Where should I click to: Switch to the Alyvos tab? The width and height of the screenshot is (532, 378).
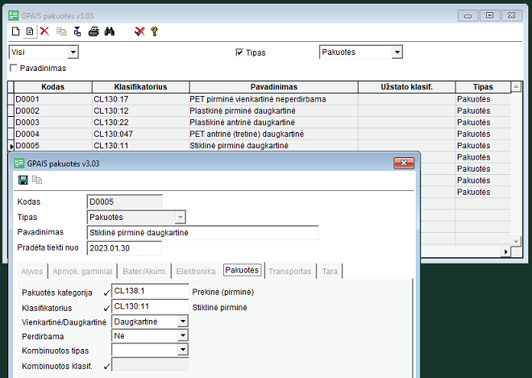[x=32, y=271]
